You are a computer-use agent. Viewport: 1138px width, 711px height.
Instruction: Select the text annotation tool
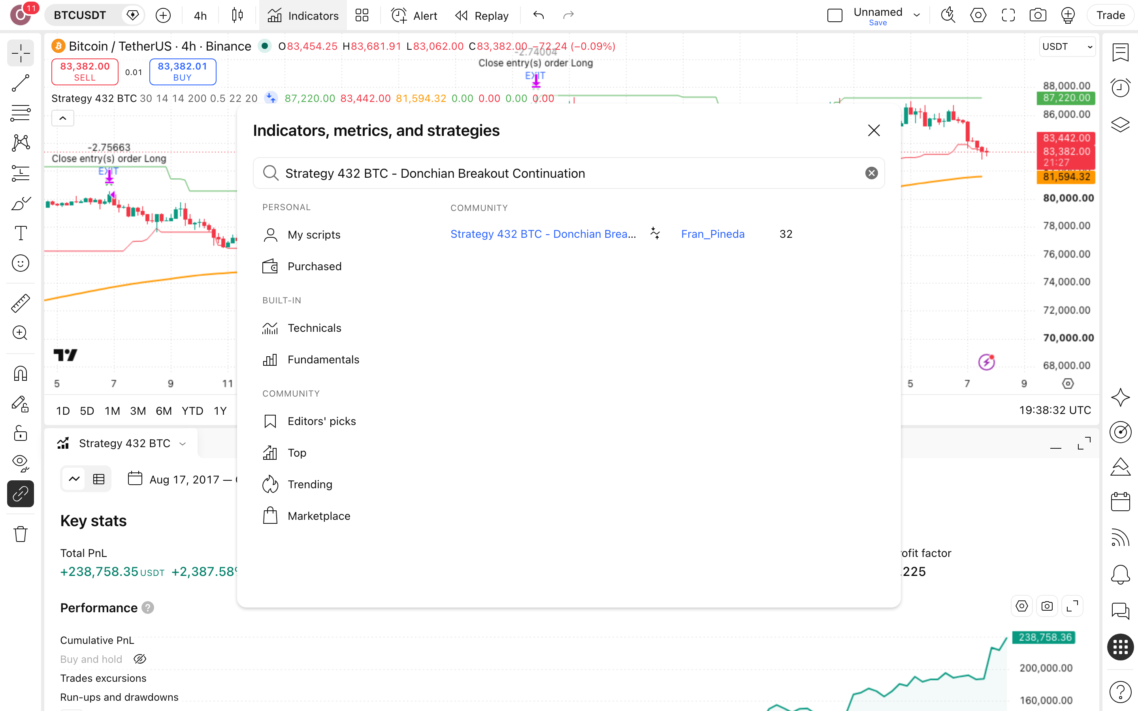pyautogui.click(x=21, y=233)
